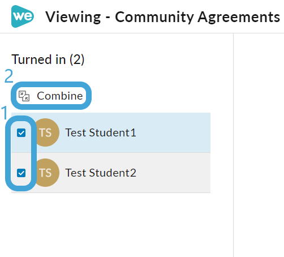The image size is (284, 257).
Task: Click the blue step number 1 annotation
Action: coord(4,113)
